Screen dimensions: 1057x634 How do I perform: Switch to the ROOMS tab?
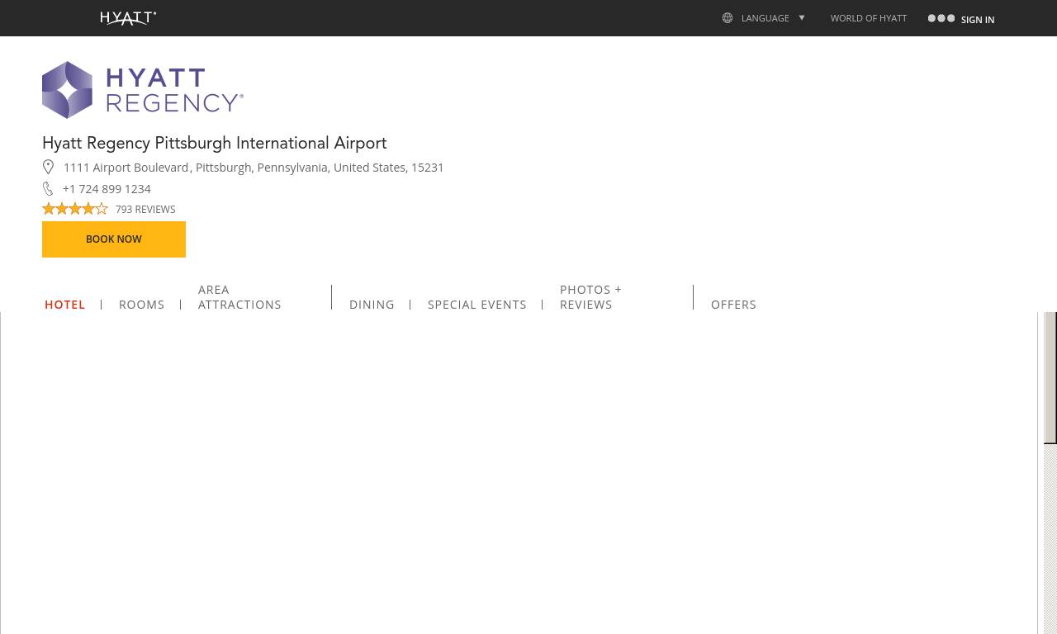[141, 305]
